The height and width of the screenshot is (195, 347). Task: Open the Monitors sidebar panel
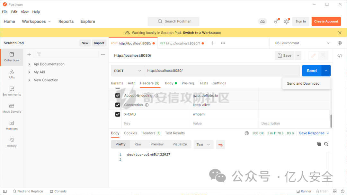tap(12, 125)
